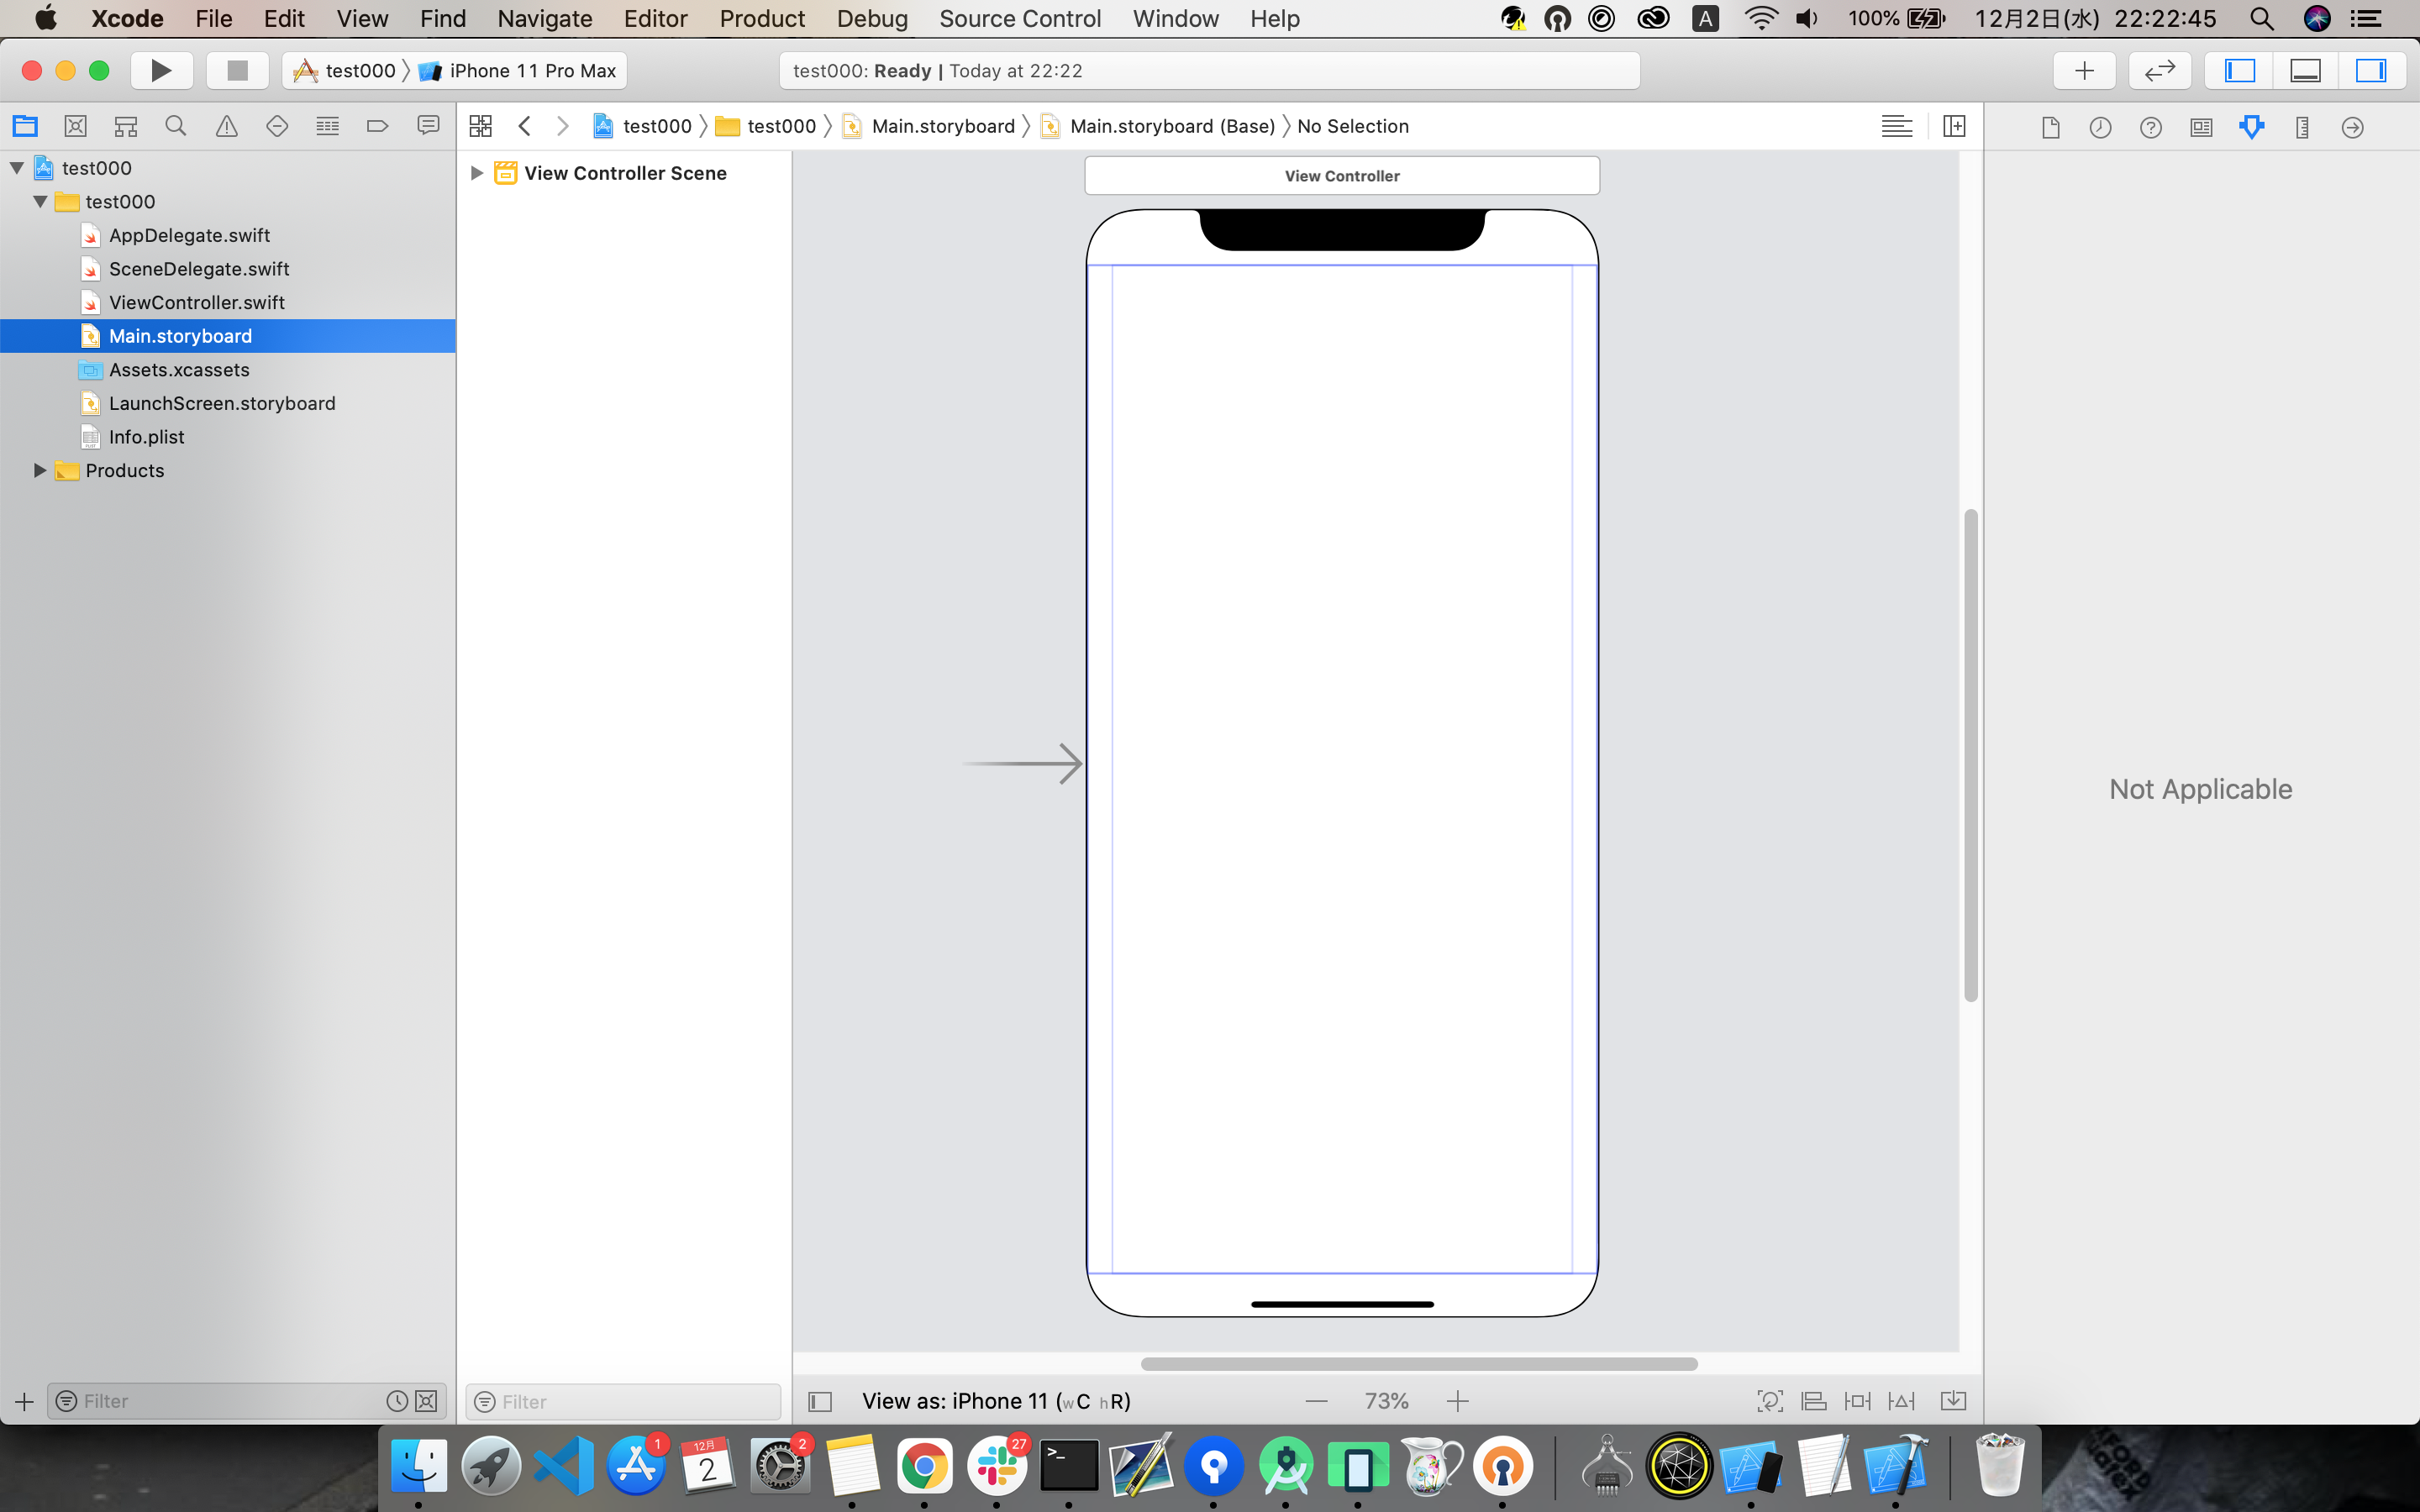2420x1512 pixels.
Task: Show the Quick Help inspector
Action: click(x=2151, y=127)
